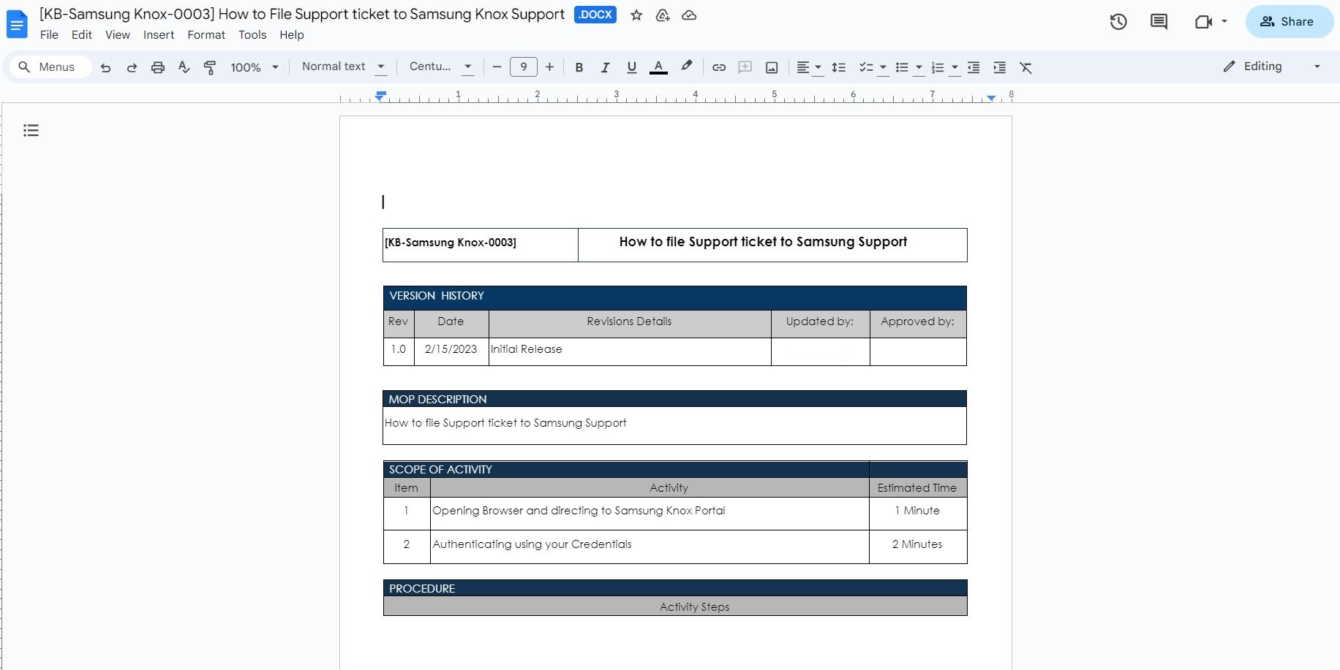
Task: Open the Normal text style dropdown
Action: (x=344, y=67)
